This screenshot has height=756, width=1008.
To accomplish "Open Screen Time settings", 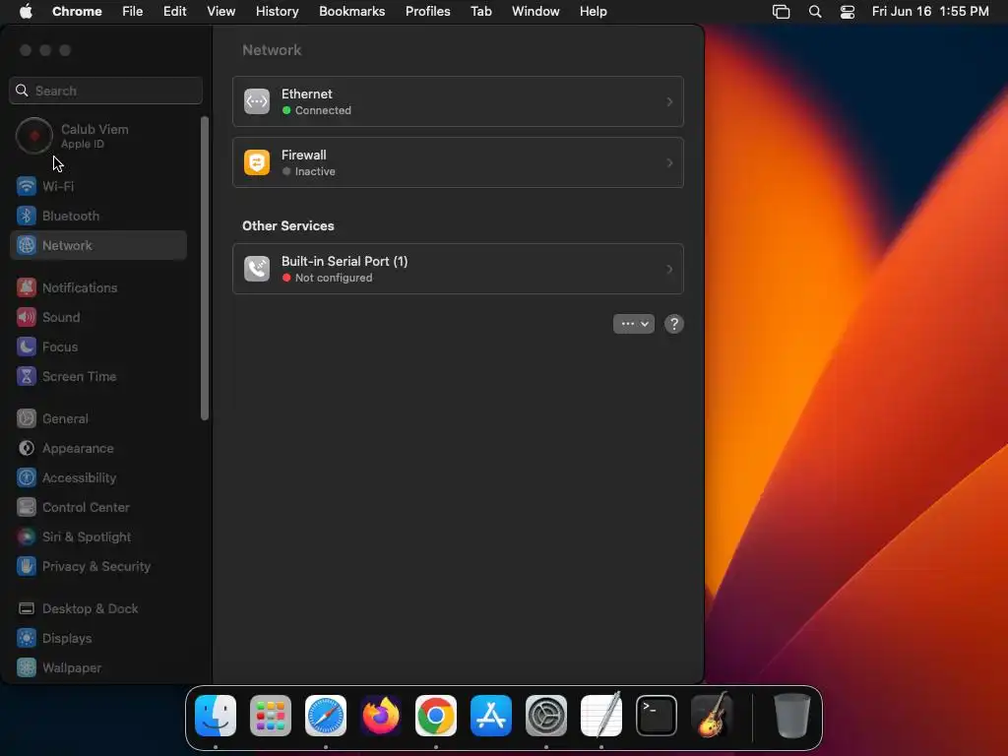I will point(98,377).
